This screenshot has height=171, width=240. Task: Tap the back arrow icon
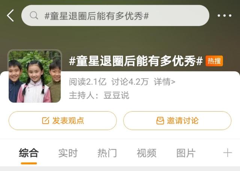coord(10,15)
